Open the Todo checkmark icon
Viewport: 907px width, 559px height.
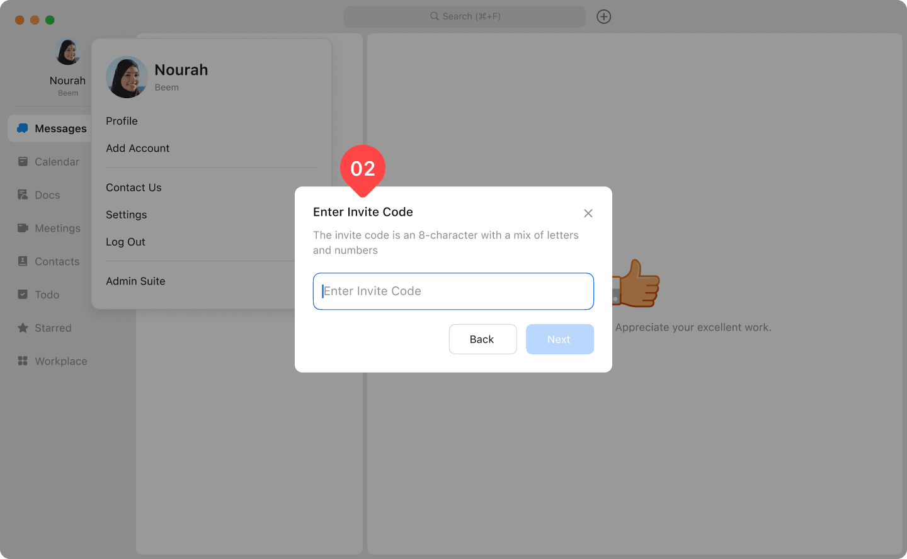(23, 295)
